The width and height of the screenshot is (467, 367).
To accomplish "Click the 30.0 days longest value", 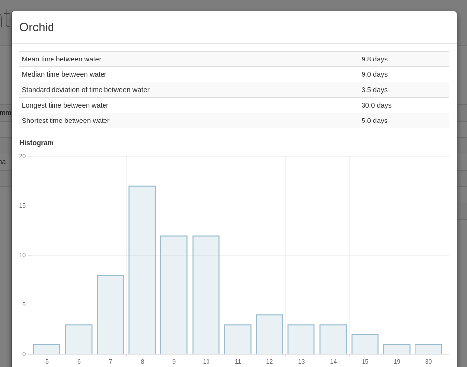I will click(x=376, y=105).
